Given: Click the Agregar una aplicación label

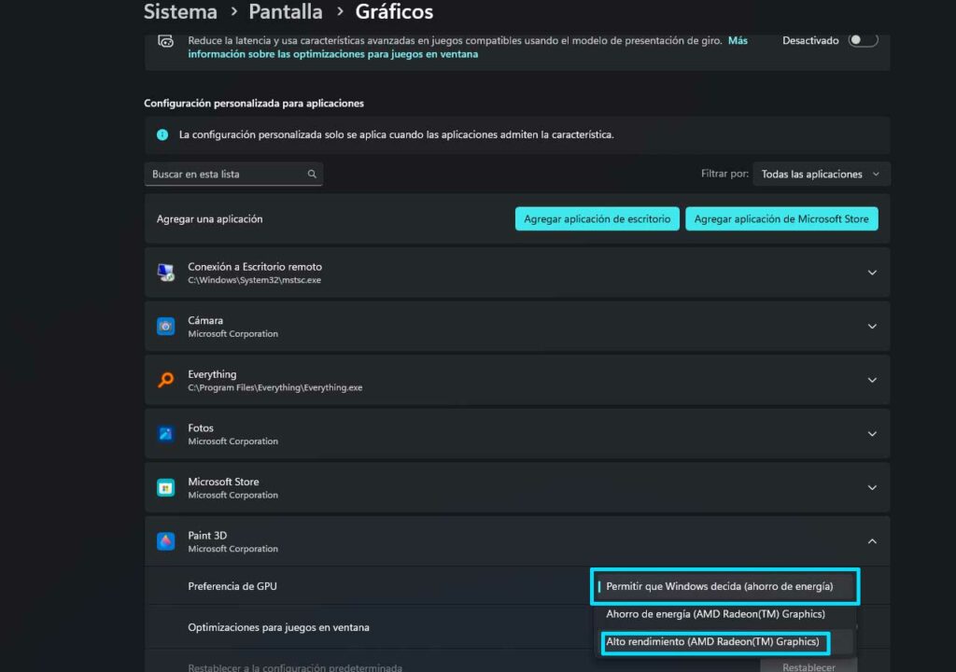Looking at the screenshot, I should [x=210, y=219].
